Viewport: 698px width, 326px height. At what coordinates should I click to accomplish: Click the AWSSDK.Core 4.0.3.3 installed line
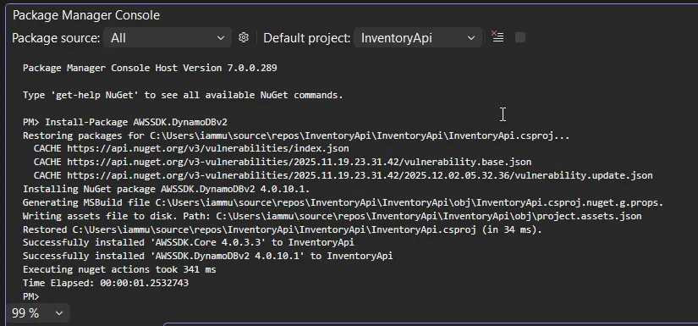coord(189,242)
